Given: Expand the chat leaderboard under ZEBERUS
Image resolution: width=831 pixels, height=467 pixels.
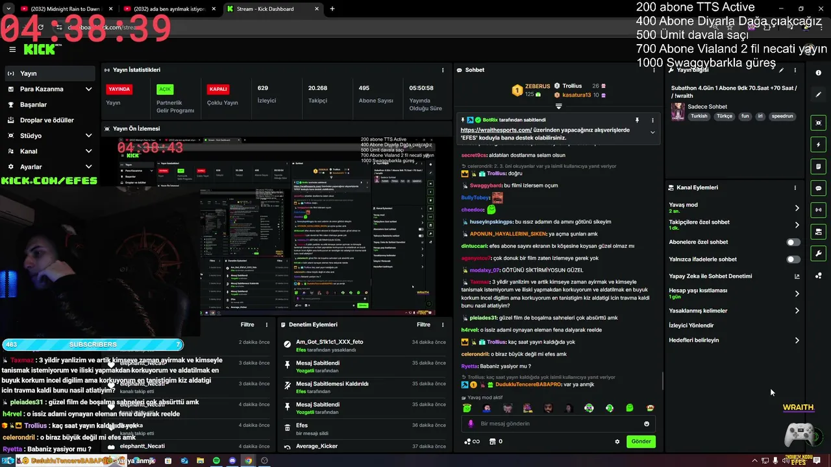Looking at the screenshot, I should tap(558, 106).
